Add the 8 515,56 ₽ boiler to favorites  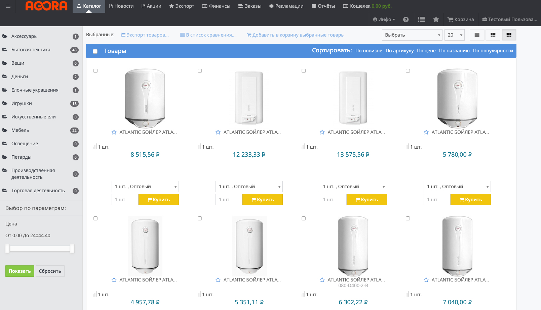[x=114, y=132]
